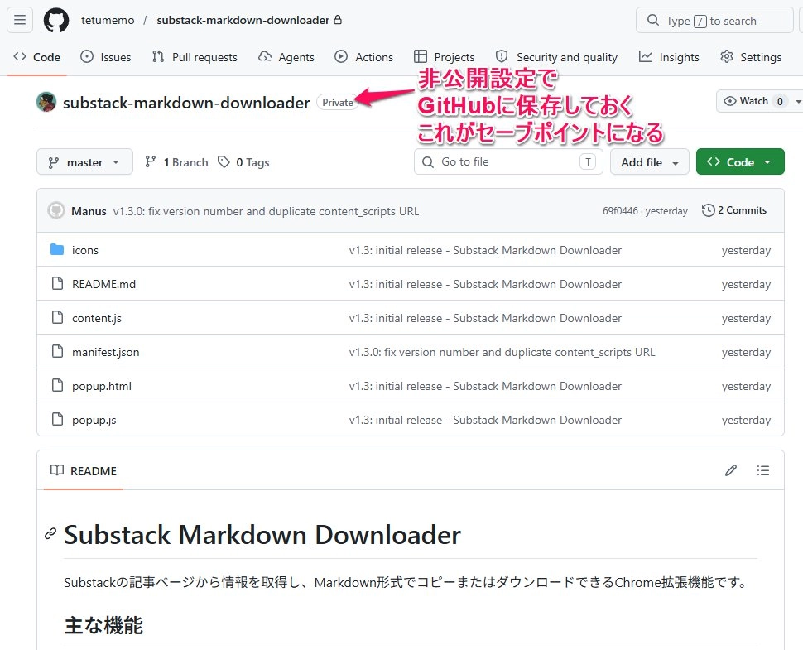Open Manus author link in commit bar
803x650 pixels.
[89, 211]
